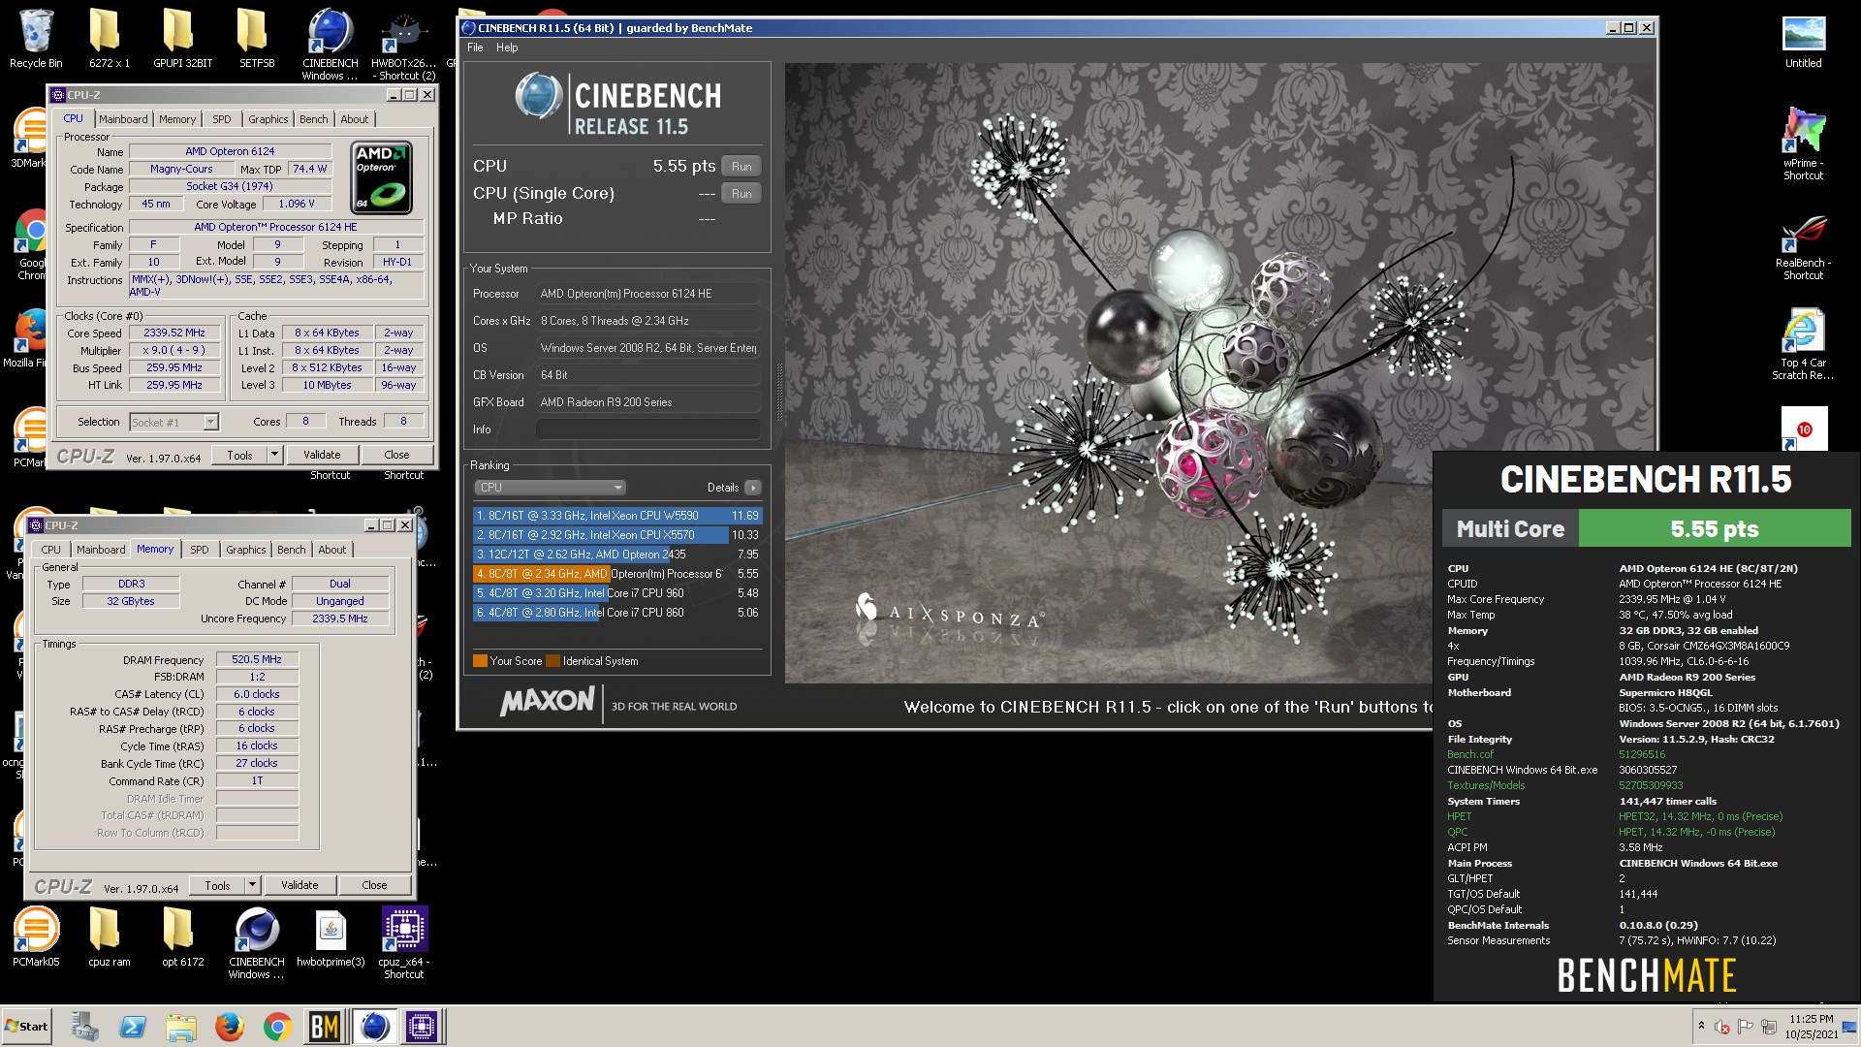Click the Info input field in Cinebench
This screenshot has width=1861, height=1047.
[648, 429]
